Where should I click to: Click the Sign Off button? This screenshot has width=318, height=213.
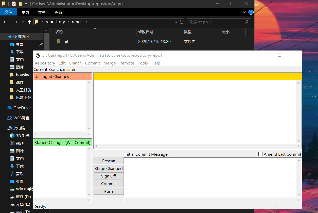109,176
